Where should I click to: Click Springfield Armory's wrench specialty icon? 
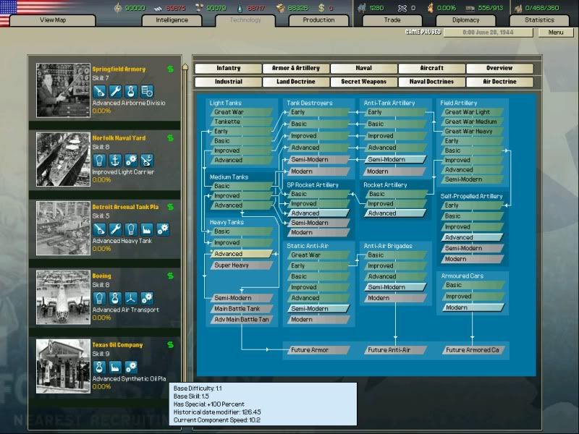tap(115, 91)
